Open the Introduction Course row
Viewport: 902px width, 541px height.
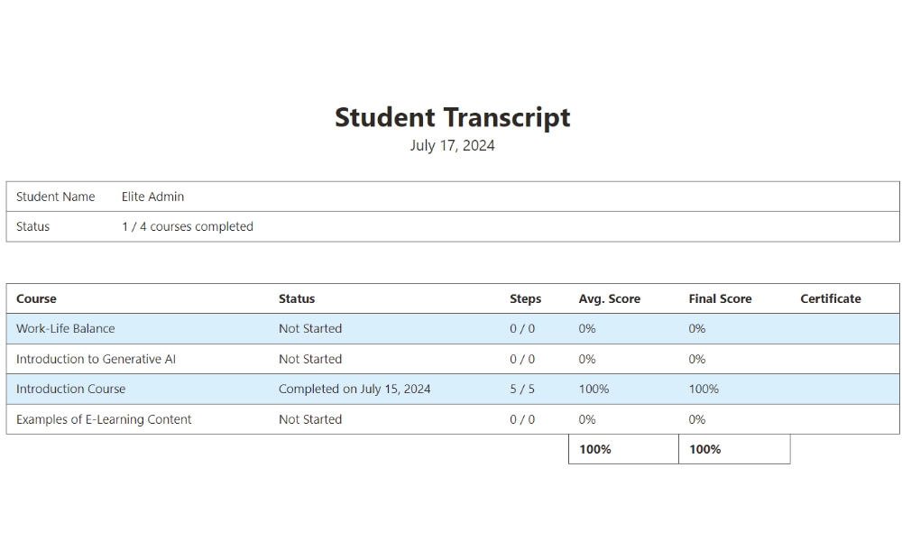[71, 389]
